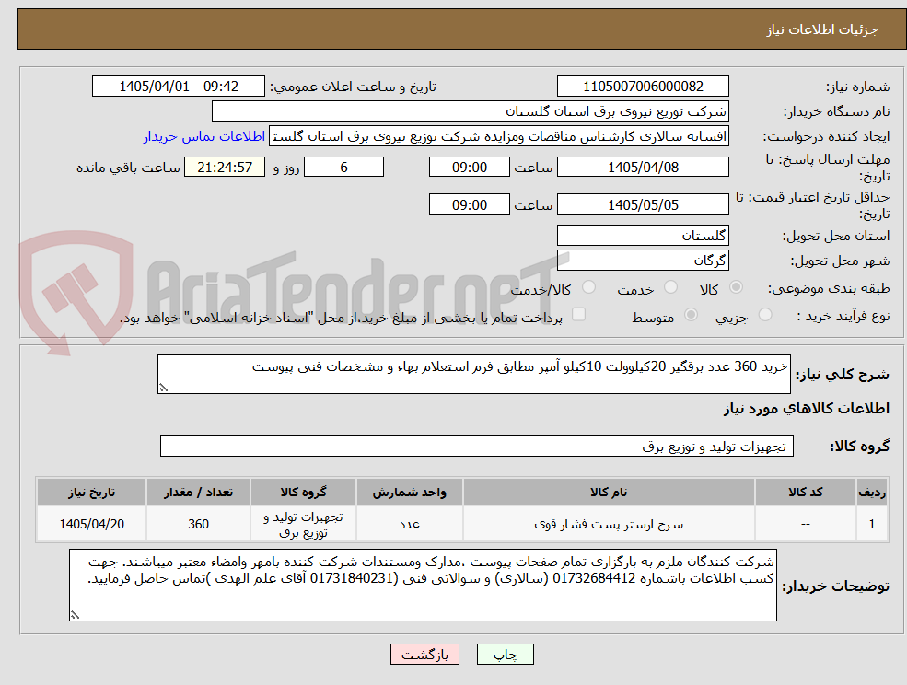
Task: Click the item code cell showing --
Action: click(805, 524)
